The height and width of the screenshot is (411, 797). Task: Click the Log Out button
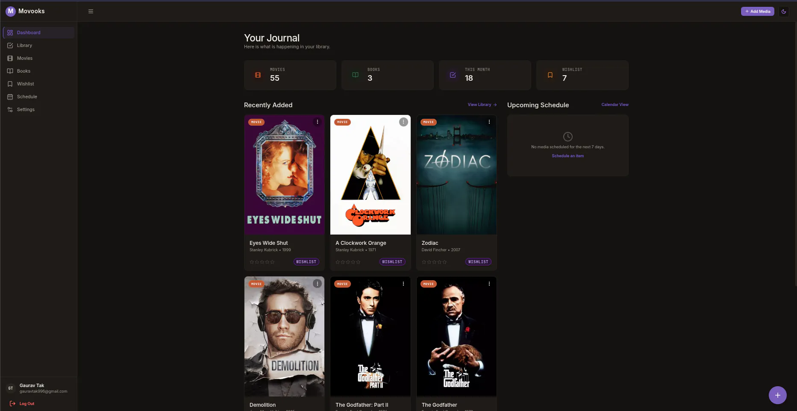[x=23, y=404]
